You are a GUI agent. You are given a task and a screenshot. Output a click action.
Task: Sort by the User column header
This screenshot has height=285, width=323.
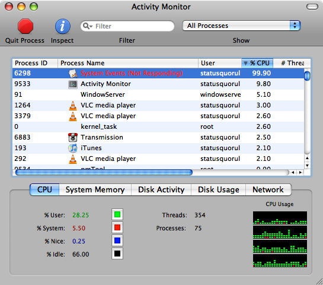pos(220,63)
